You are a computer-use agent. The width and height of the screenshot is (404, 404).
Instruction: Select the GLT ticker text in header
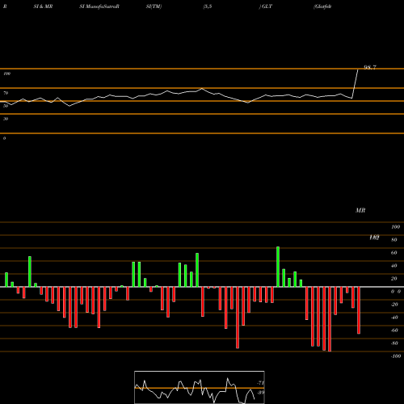point(267,6)
